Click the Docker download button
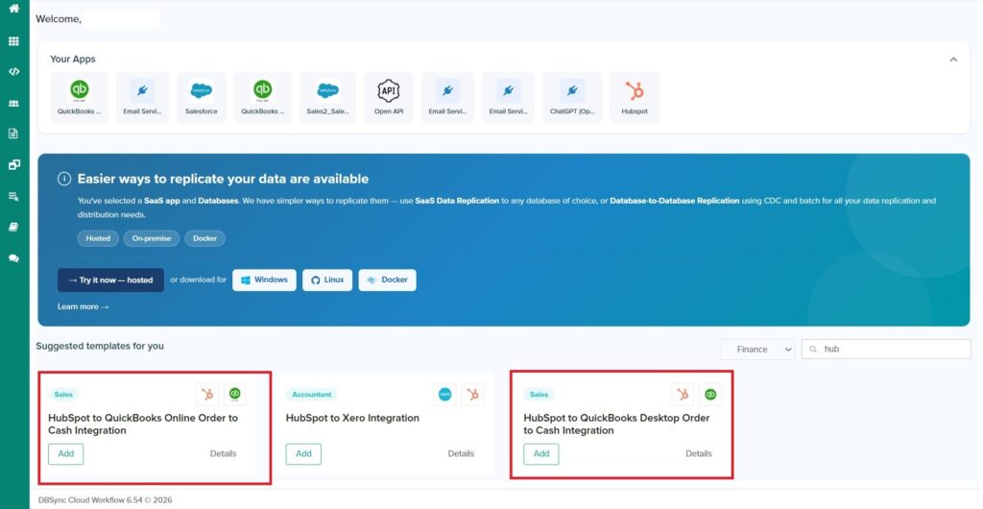The height and width of the screenshot is (509, 983). pyautogui.click(x=388, y=279)
